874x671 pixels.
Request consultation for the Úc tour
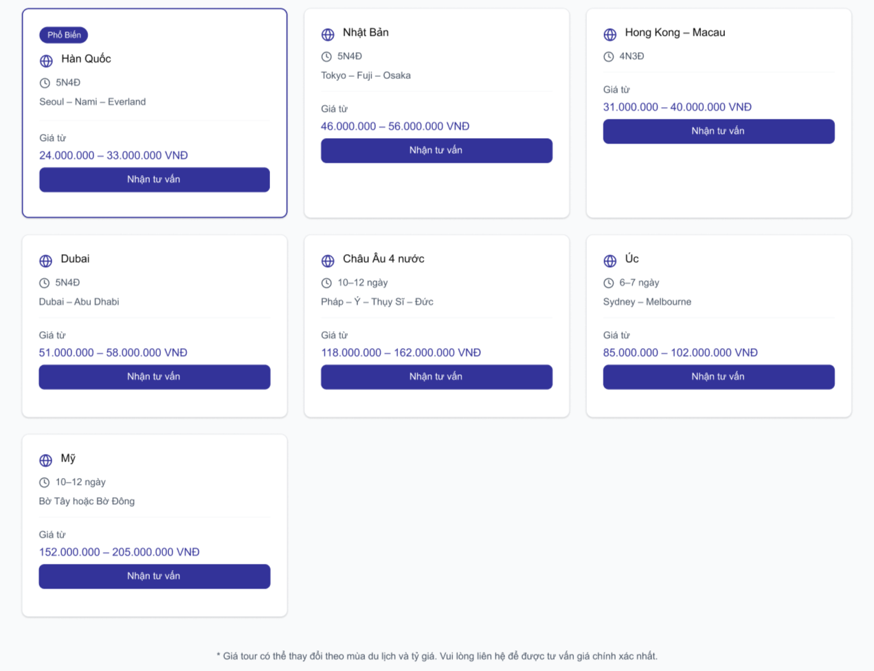point(718,377)
